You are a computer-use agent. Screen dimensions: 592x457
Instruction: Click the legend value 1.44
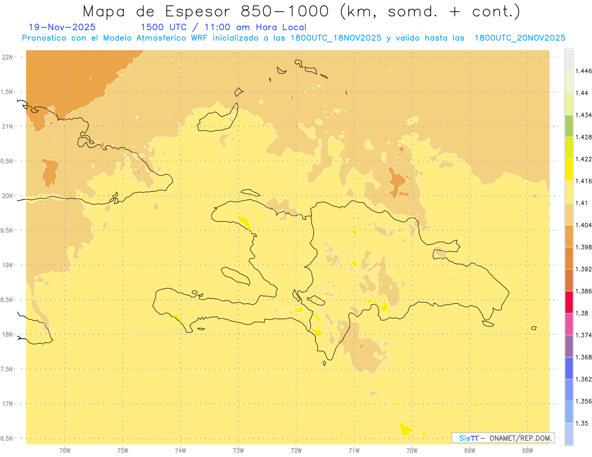[582, 93]
